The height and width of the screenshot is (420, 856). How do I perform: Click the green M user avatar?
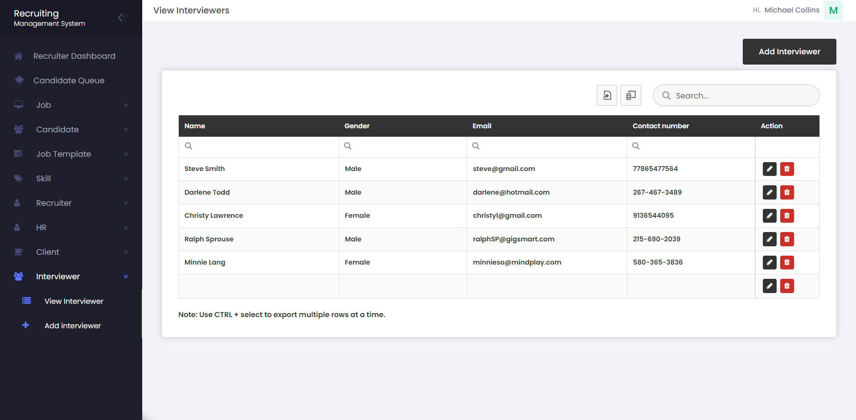coord(833,10)
